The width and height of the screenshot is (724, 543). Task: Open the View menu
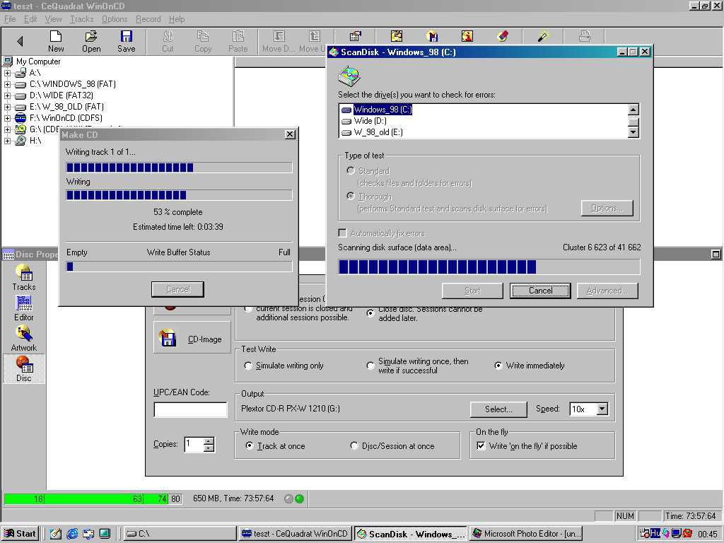point(53,19)
